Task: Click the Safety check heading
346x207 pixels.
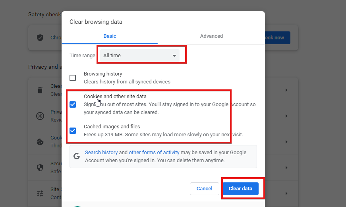Action: 44,15
